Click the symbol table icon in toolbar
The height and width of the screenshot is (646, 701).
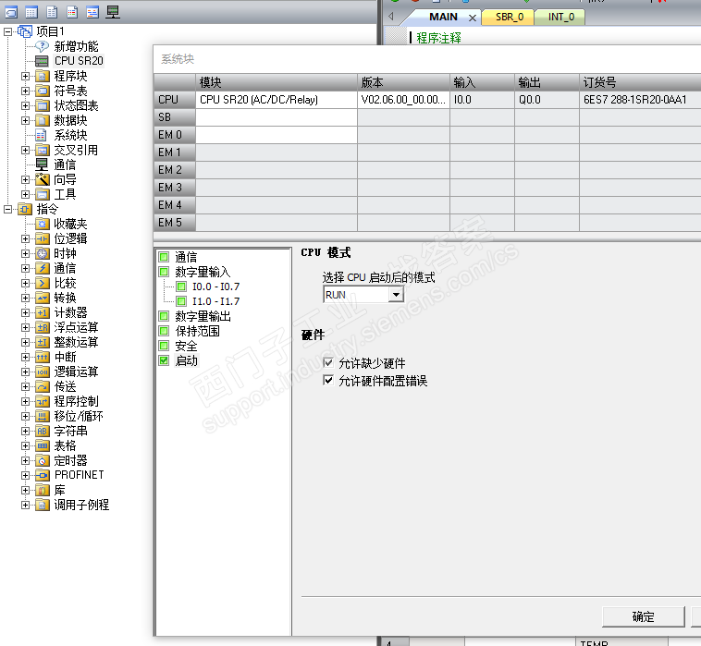click(x=31, y=12)
